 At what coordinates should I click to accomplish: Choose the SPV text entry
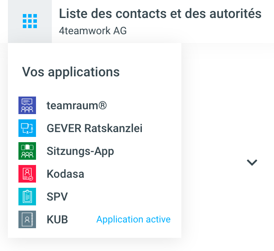click(x=57, y=197)
